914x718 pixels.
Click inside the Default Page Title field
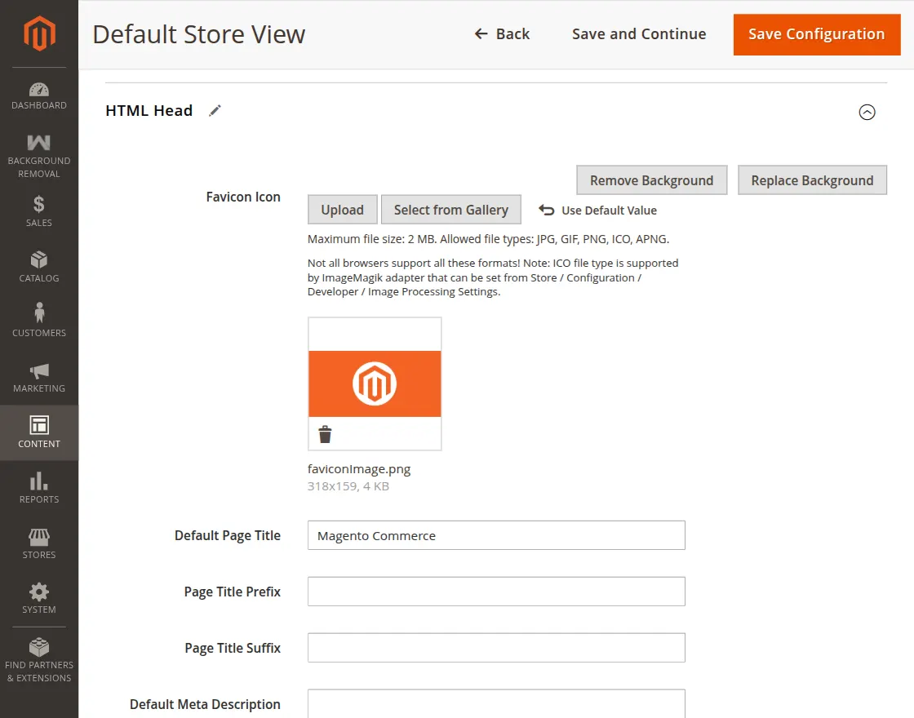point(495,535)
